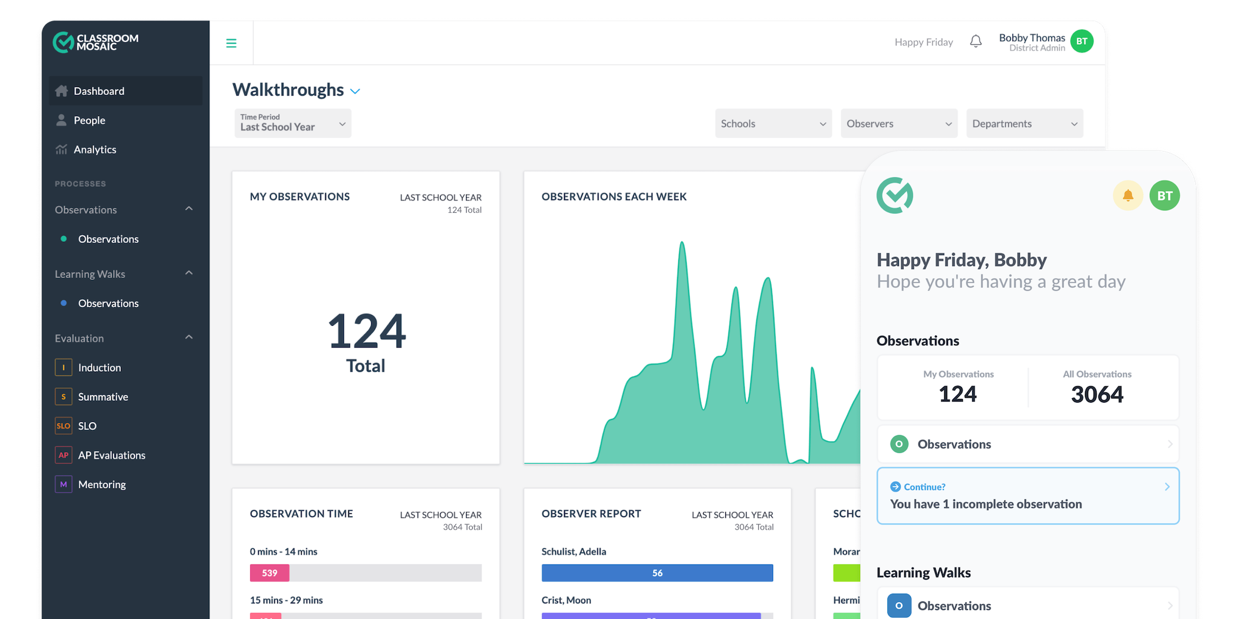
Task: Click the pink 539 observation time bar
Action: click(270, 573)
